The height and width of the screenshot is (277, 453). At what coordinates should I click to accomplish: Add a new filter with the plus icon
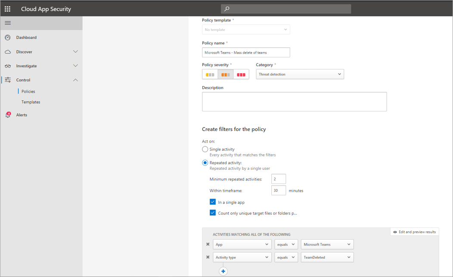coord(223,271)
